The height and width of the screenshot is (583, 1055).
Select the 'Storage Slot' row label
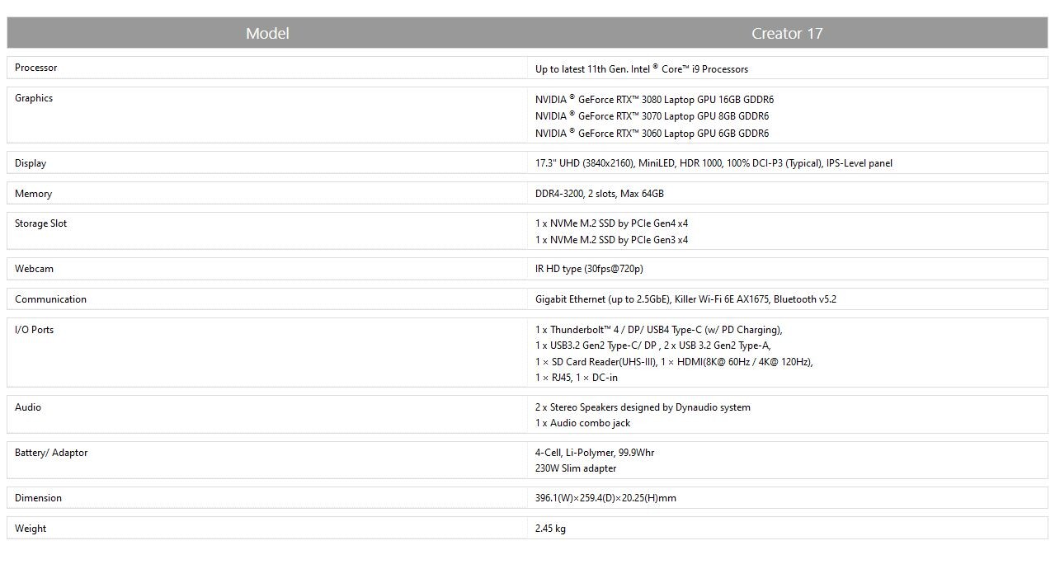click(x=40, y=223)
